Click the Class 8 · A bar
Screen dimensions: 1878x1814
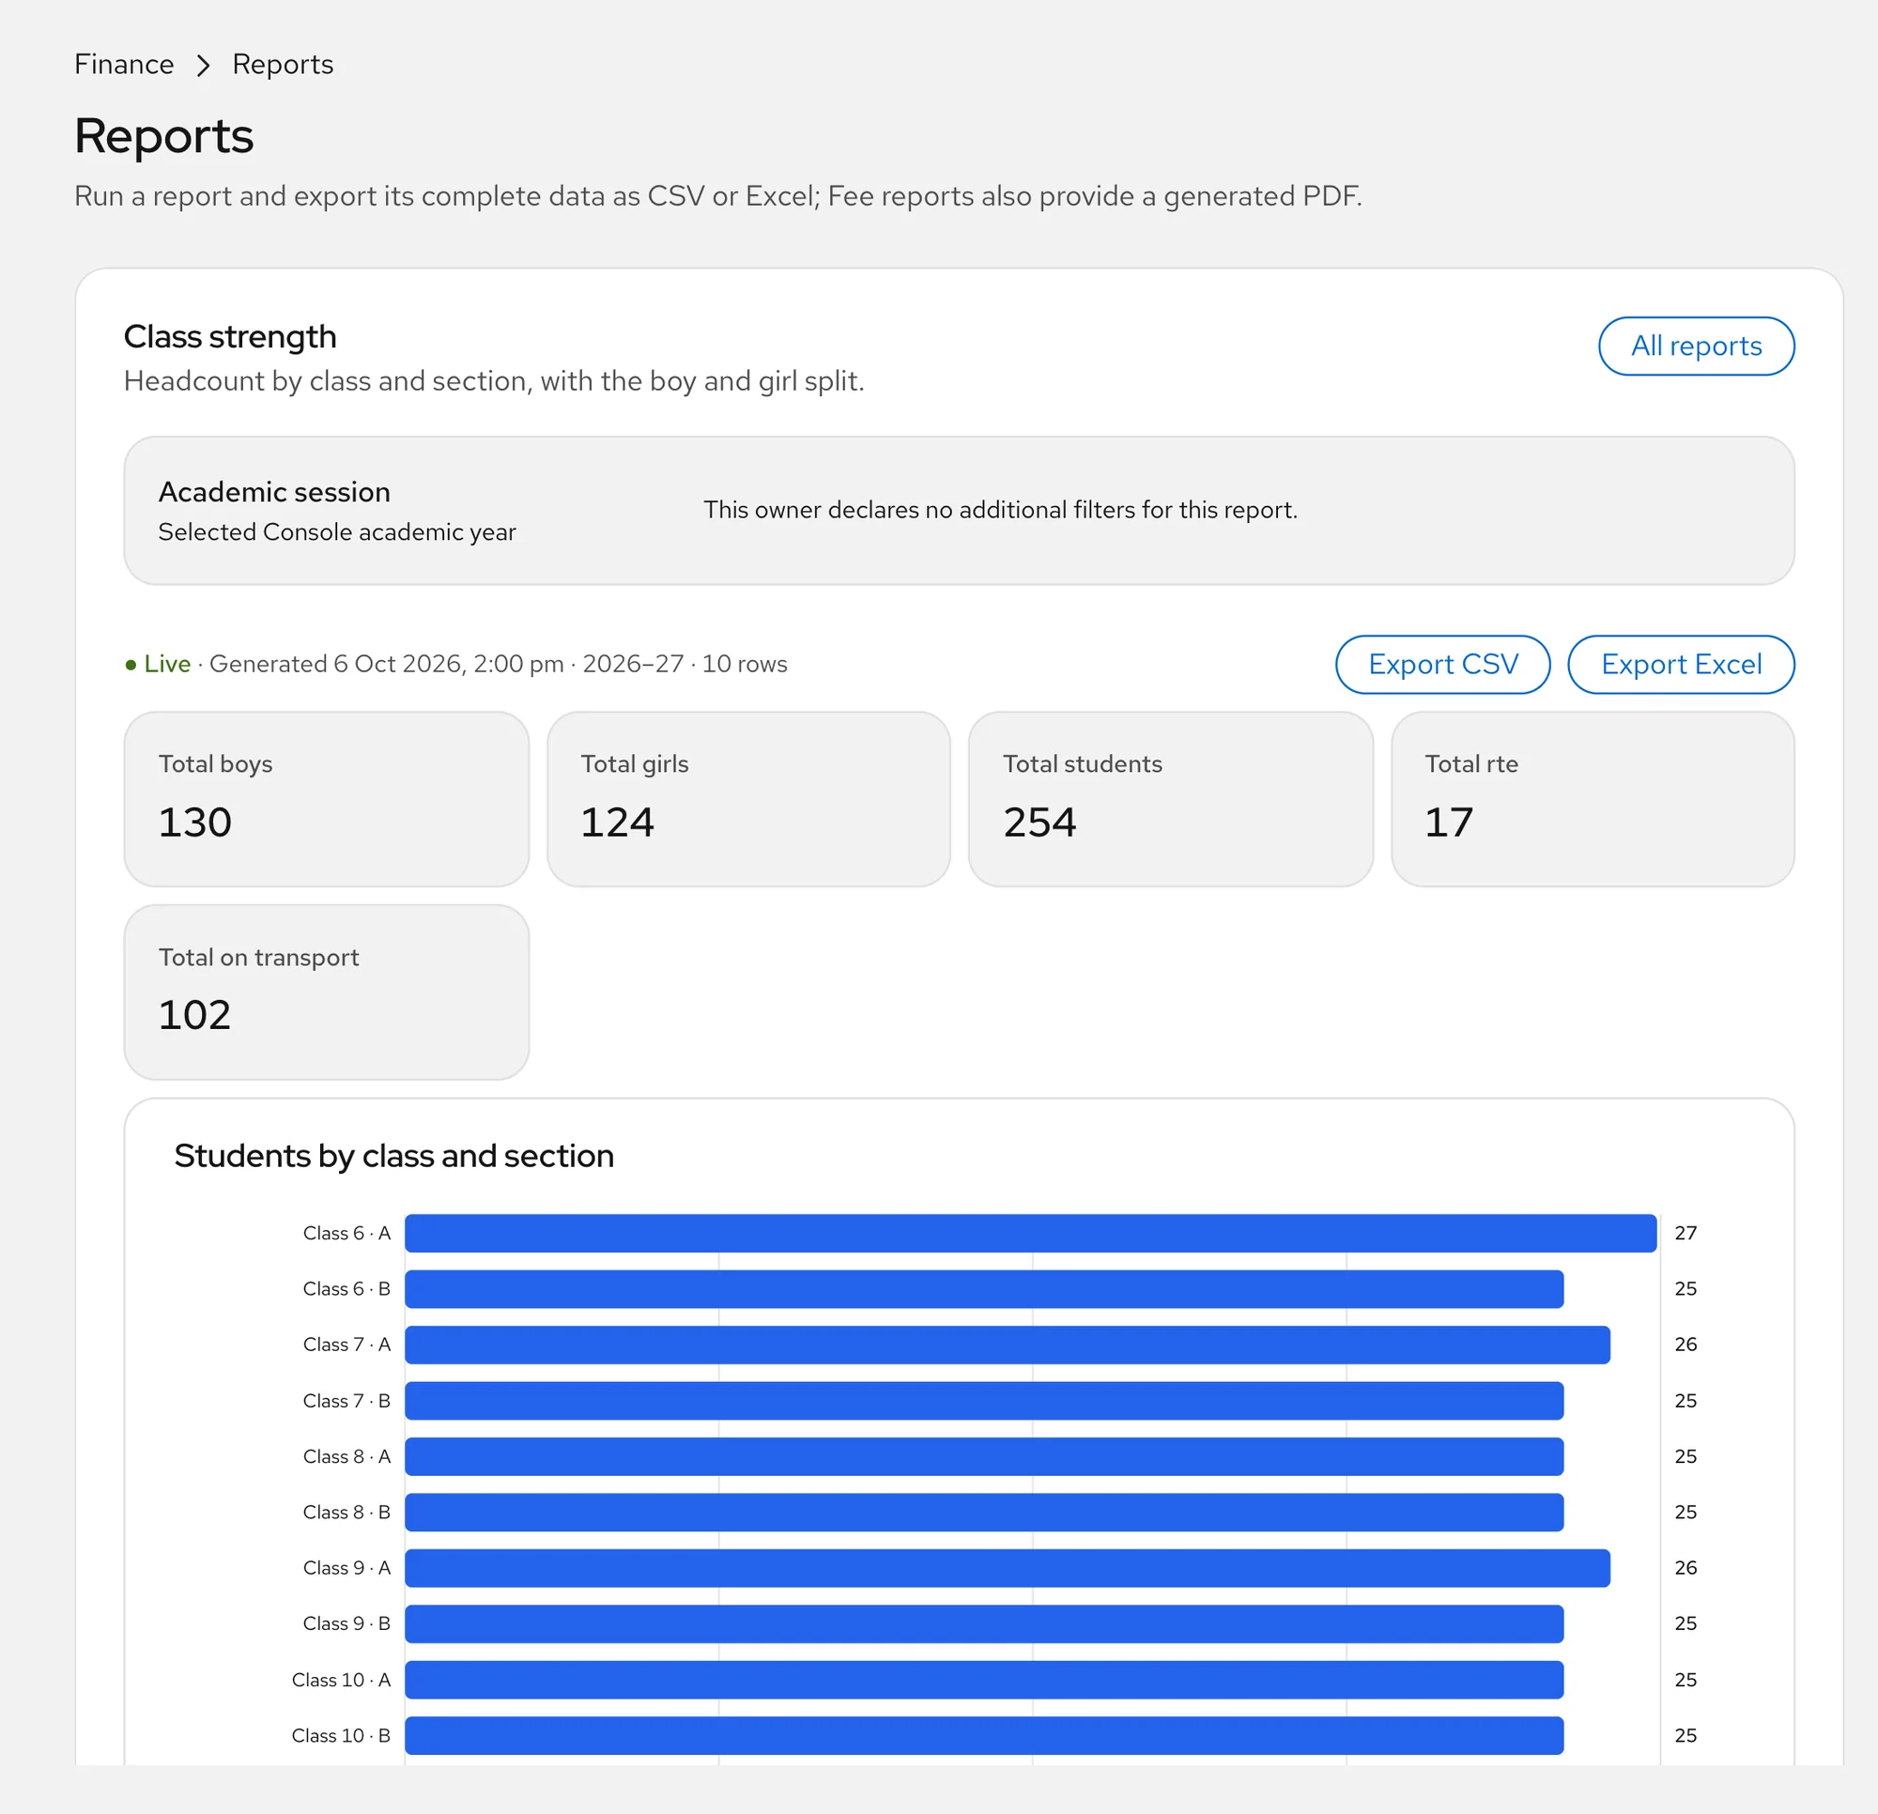click(984, 1456)
